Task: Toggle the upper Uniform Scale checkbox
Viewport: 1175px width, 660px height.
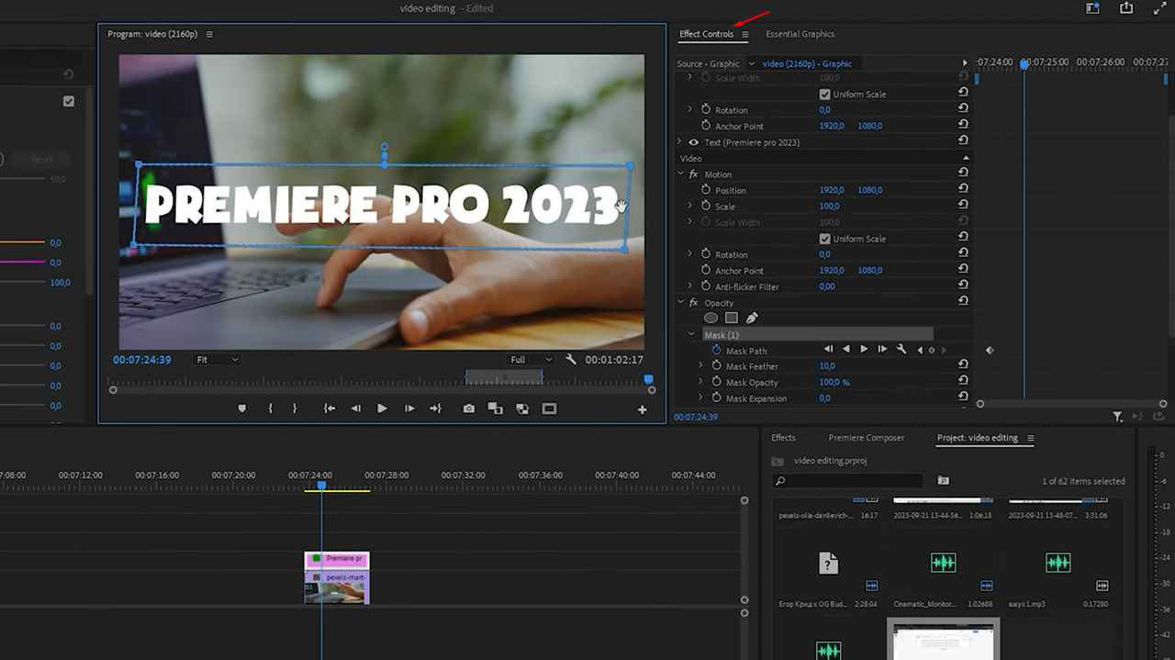Action: [x=824, y=94]
